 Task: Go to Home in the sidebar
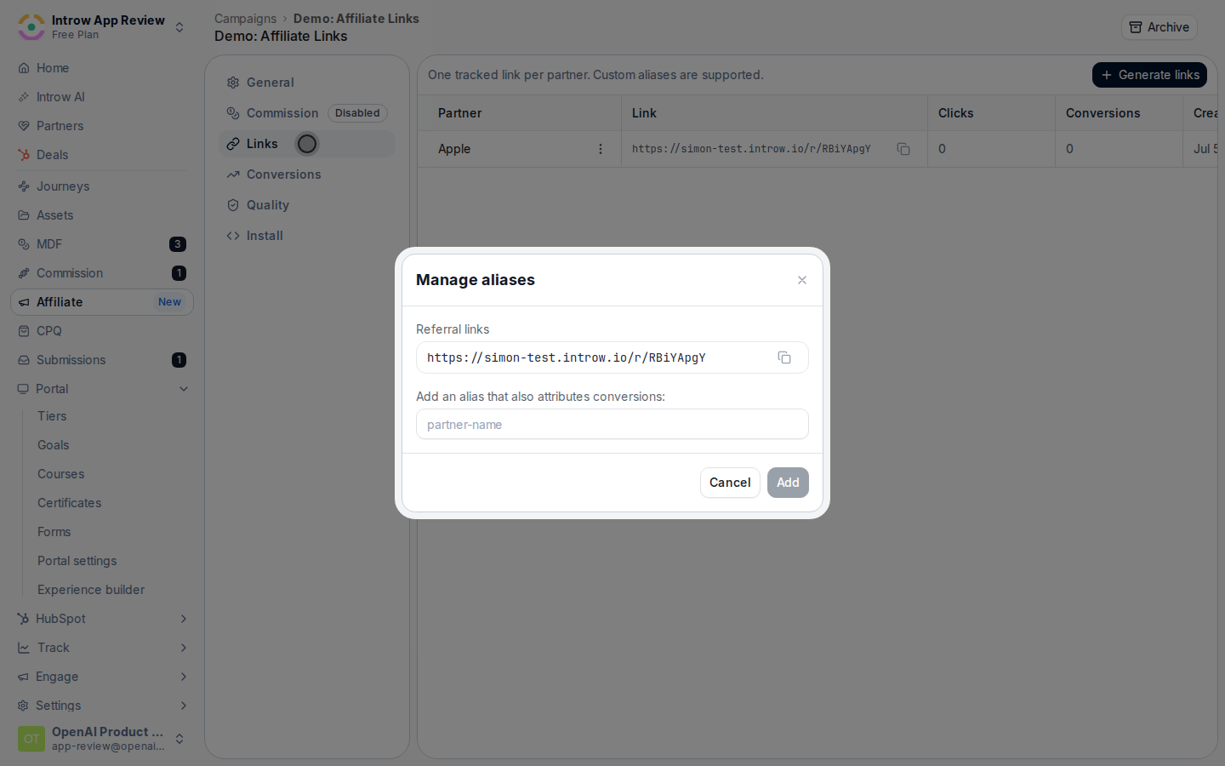click(x=102, y=68)
